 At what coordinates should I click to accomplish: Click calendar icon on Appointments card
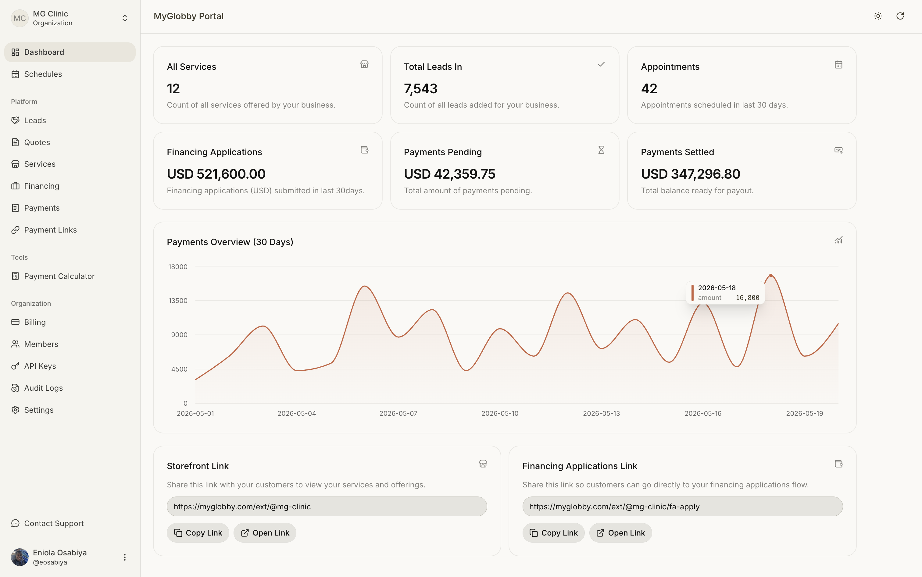[x=838, y=65]
